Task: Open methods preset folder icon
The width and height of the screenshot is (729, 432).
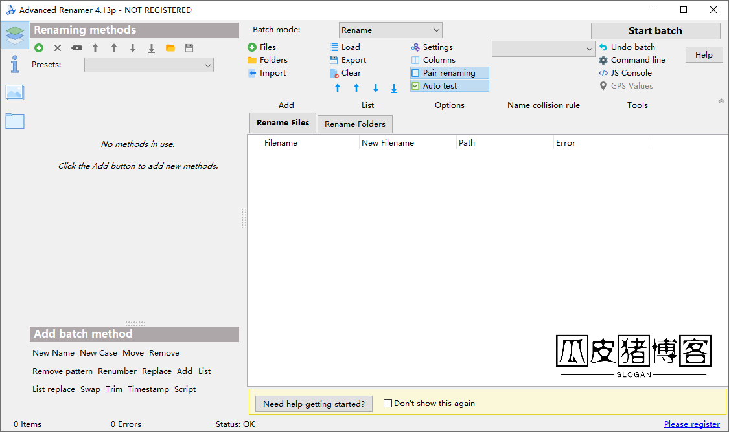Action: pos(170,48)
